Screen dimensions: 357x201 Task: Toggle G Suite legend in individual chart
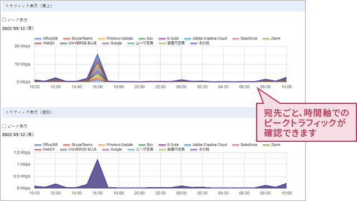coord(168,145)
